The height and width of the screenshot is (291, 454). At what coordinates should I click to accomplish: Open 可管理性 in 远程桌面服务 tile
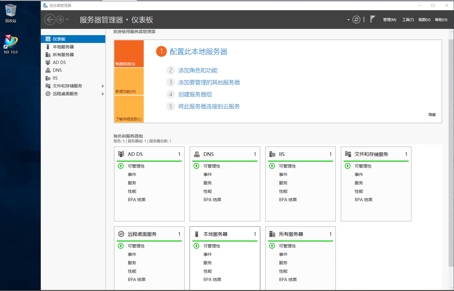click(136, 246)
